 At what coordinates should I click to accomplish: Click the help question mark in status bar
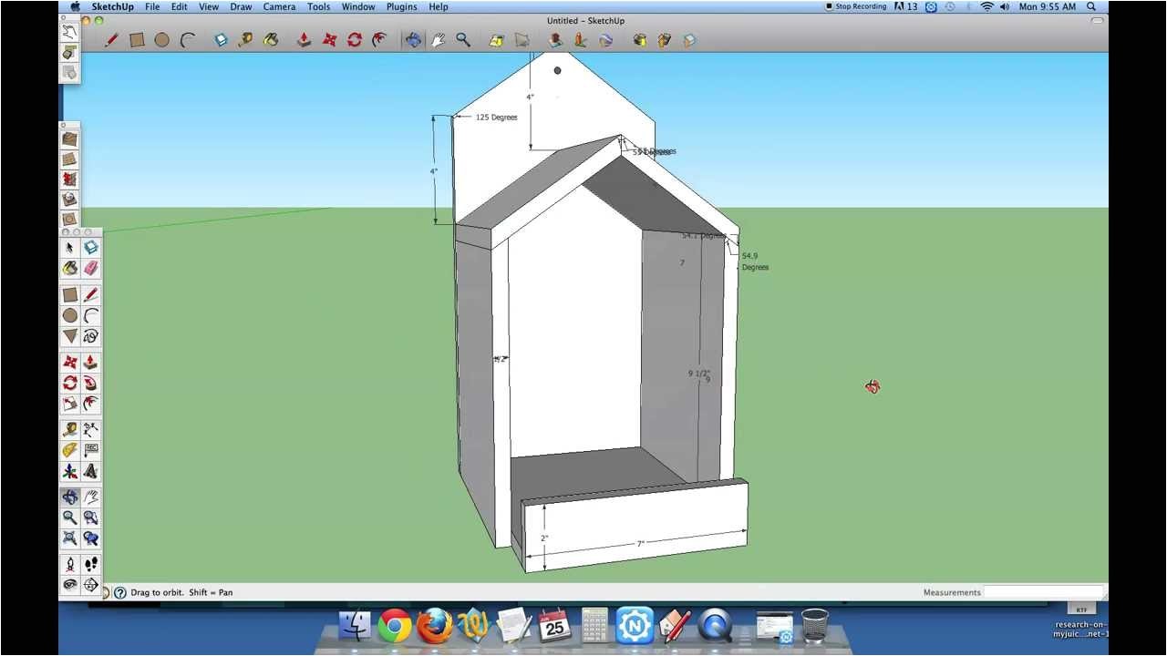coord(119,592)
